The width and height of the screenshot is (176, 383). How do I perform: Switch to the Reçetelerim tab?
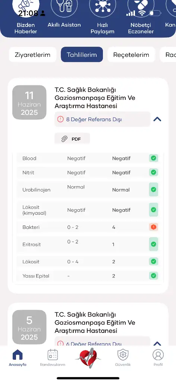pyautogui.click(x=131, y=55)
